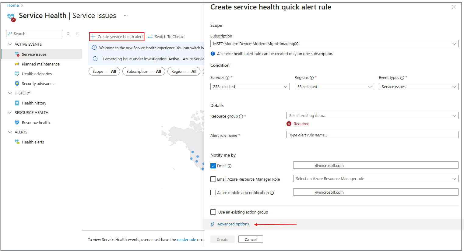Image resolution: width=464 pixels, height=251 pixels.
Task: Collapse the sidebar with double-chevron icon
Action: tap(77, 34)
